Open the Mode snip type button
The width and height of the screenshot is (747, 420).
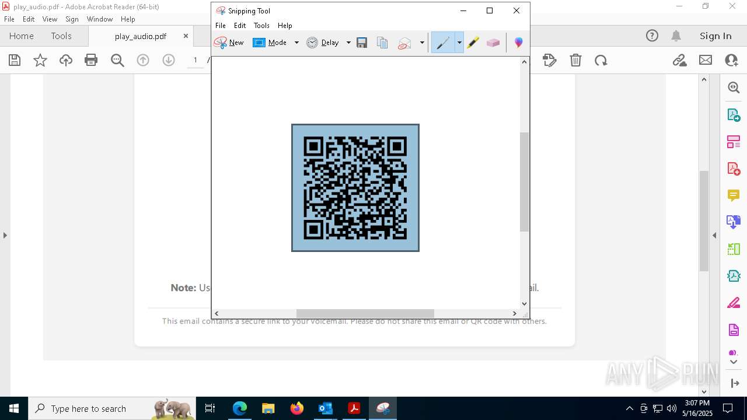coord(270,43)
